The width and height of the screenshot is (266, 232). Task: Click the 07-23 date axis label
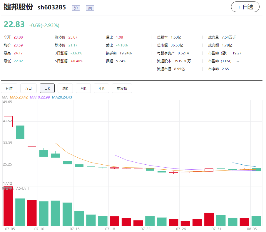coord(145,229)
